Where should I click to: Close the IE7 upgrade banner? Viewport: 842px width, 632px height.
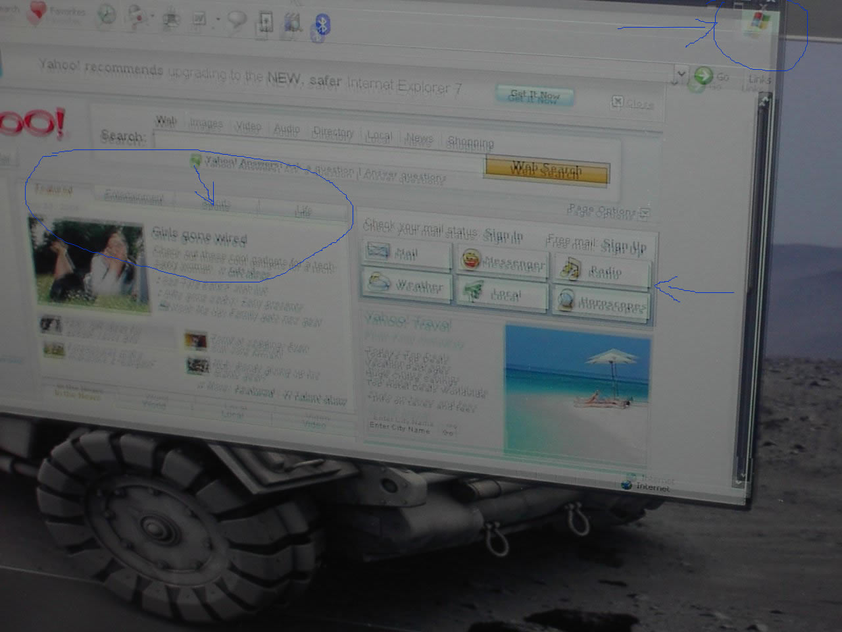click(633, 103)
